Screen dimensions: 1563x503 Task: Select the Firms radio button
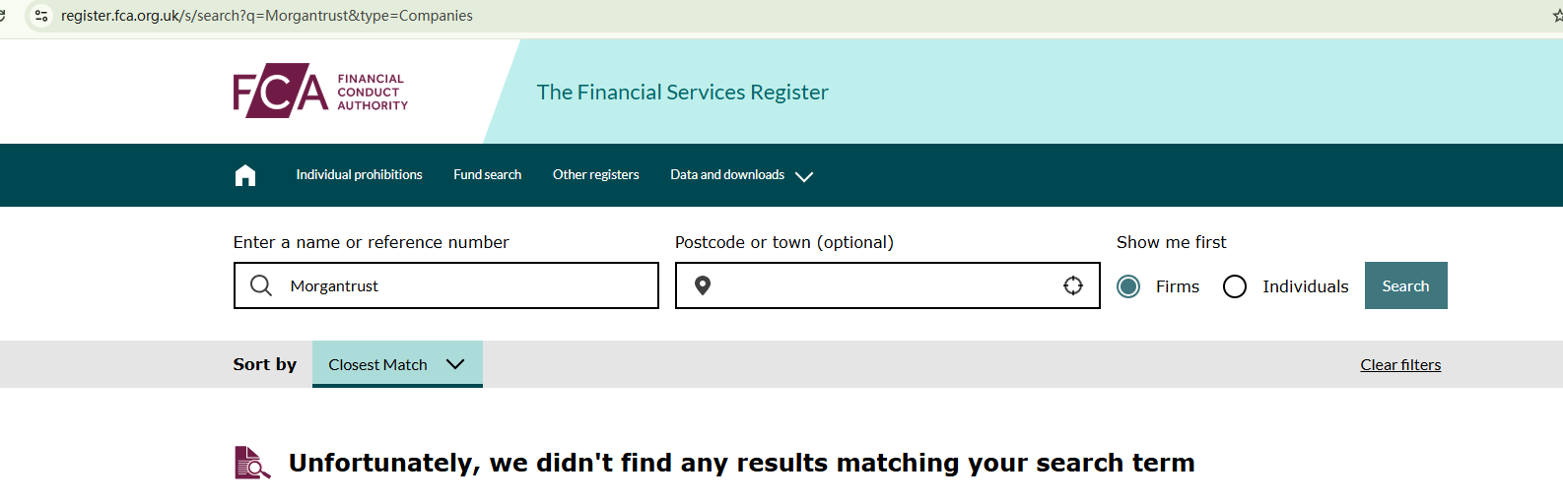(1128, 286)
